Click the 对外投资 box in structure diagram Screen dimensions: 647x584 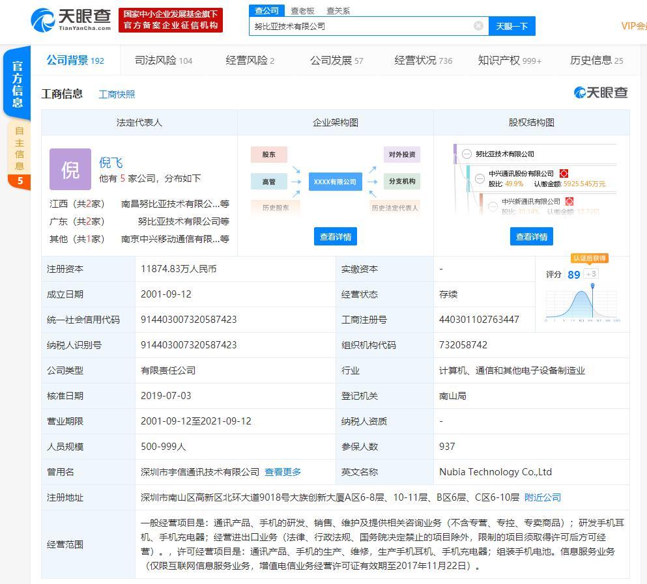tap(402, 154)
